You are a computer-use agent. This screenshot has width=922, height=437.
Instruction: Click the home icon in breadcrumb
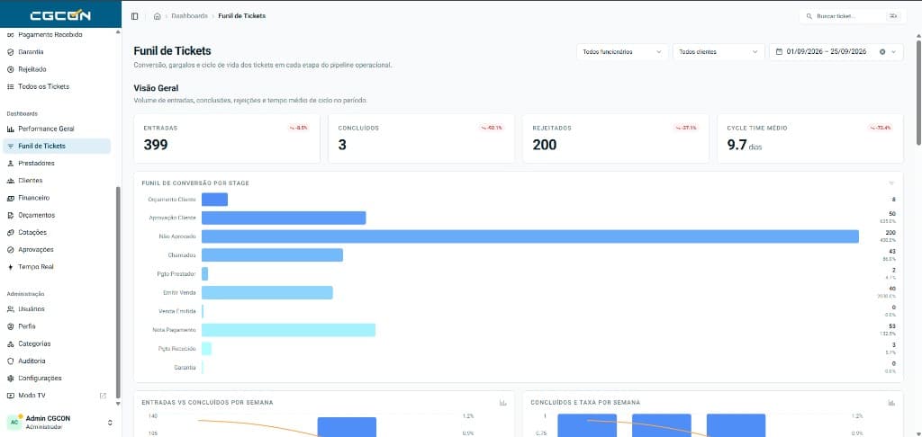[x=157, y=16]
